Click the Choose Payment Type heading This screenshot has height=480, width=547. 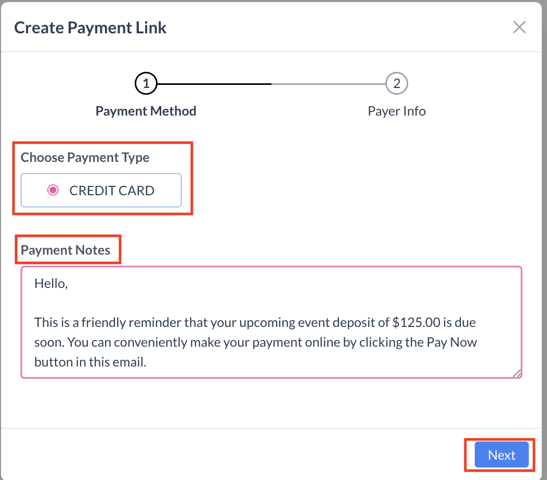[85, 157]
